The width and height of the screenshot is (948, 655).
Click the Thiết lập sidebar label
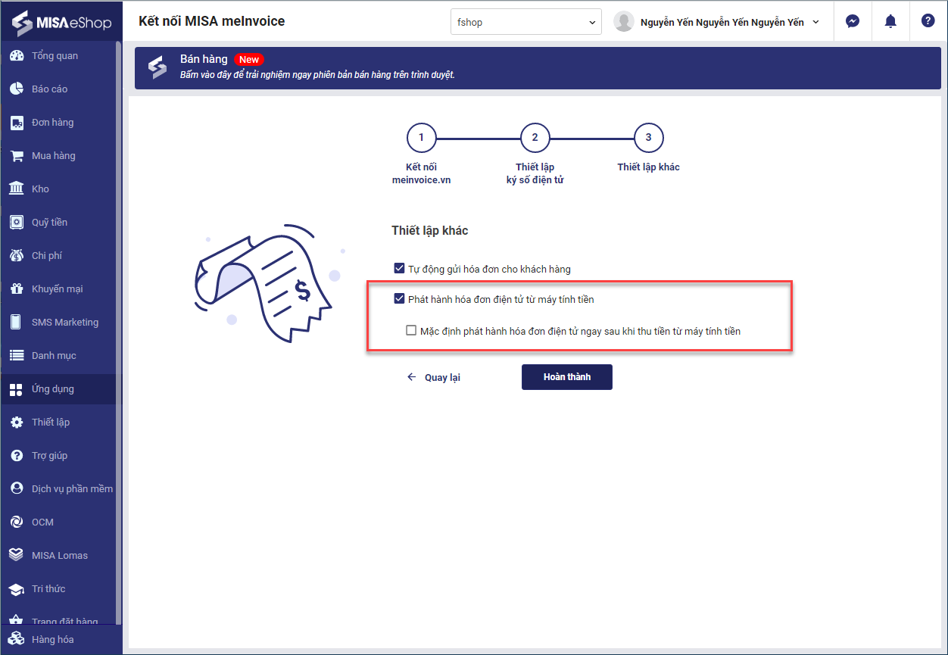pyautogui.click(x=51, y=423)
